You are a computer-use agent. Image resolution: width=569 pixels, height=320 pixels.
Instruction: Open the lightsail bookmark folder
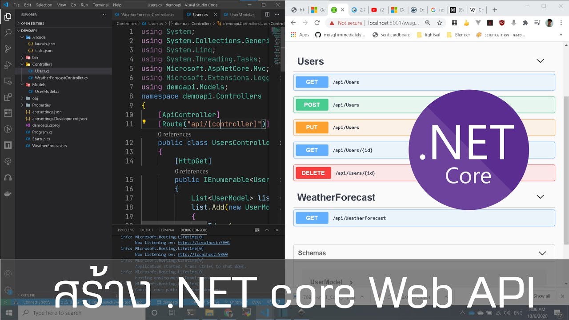click(x=428, y=35)
